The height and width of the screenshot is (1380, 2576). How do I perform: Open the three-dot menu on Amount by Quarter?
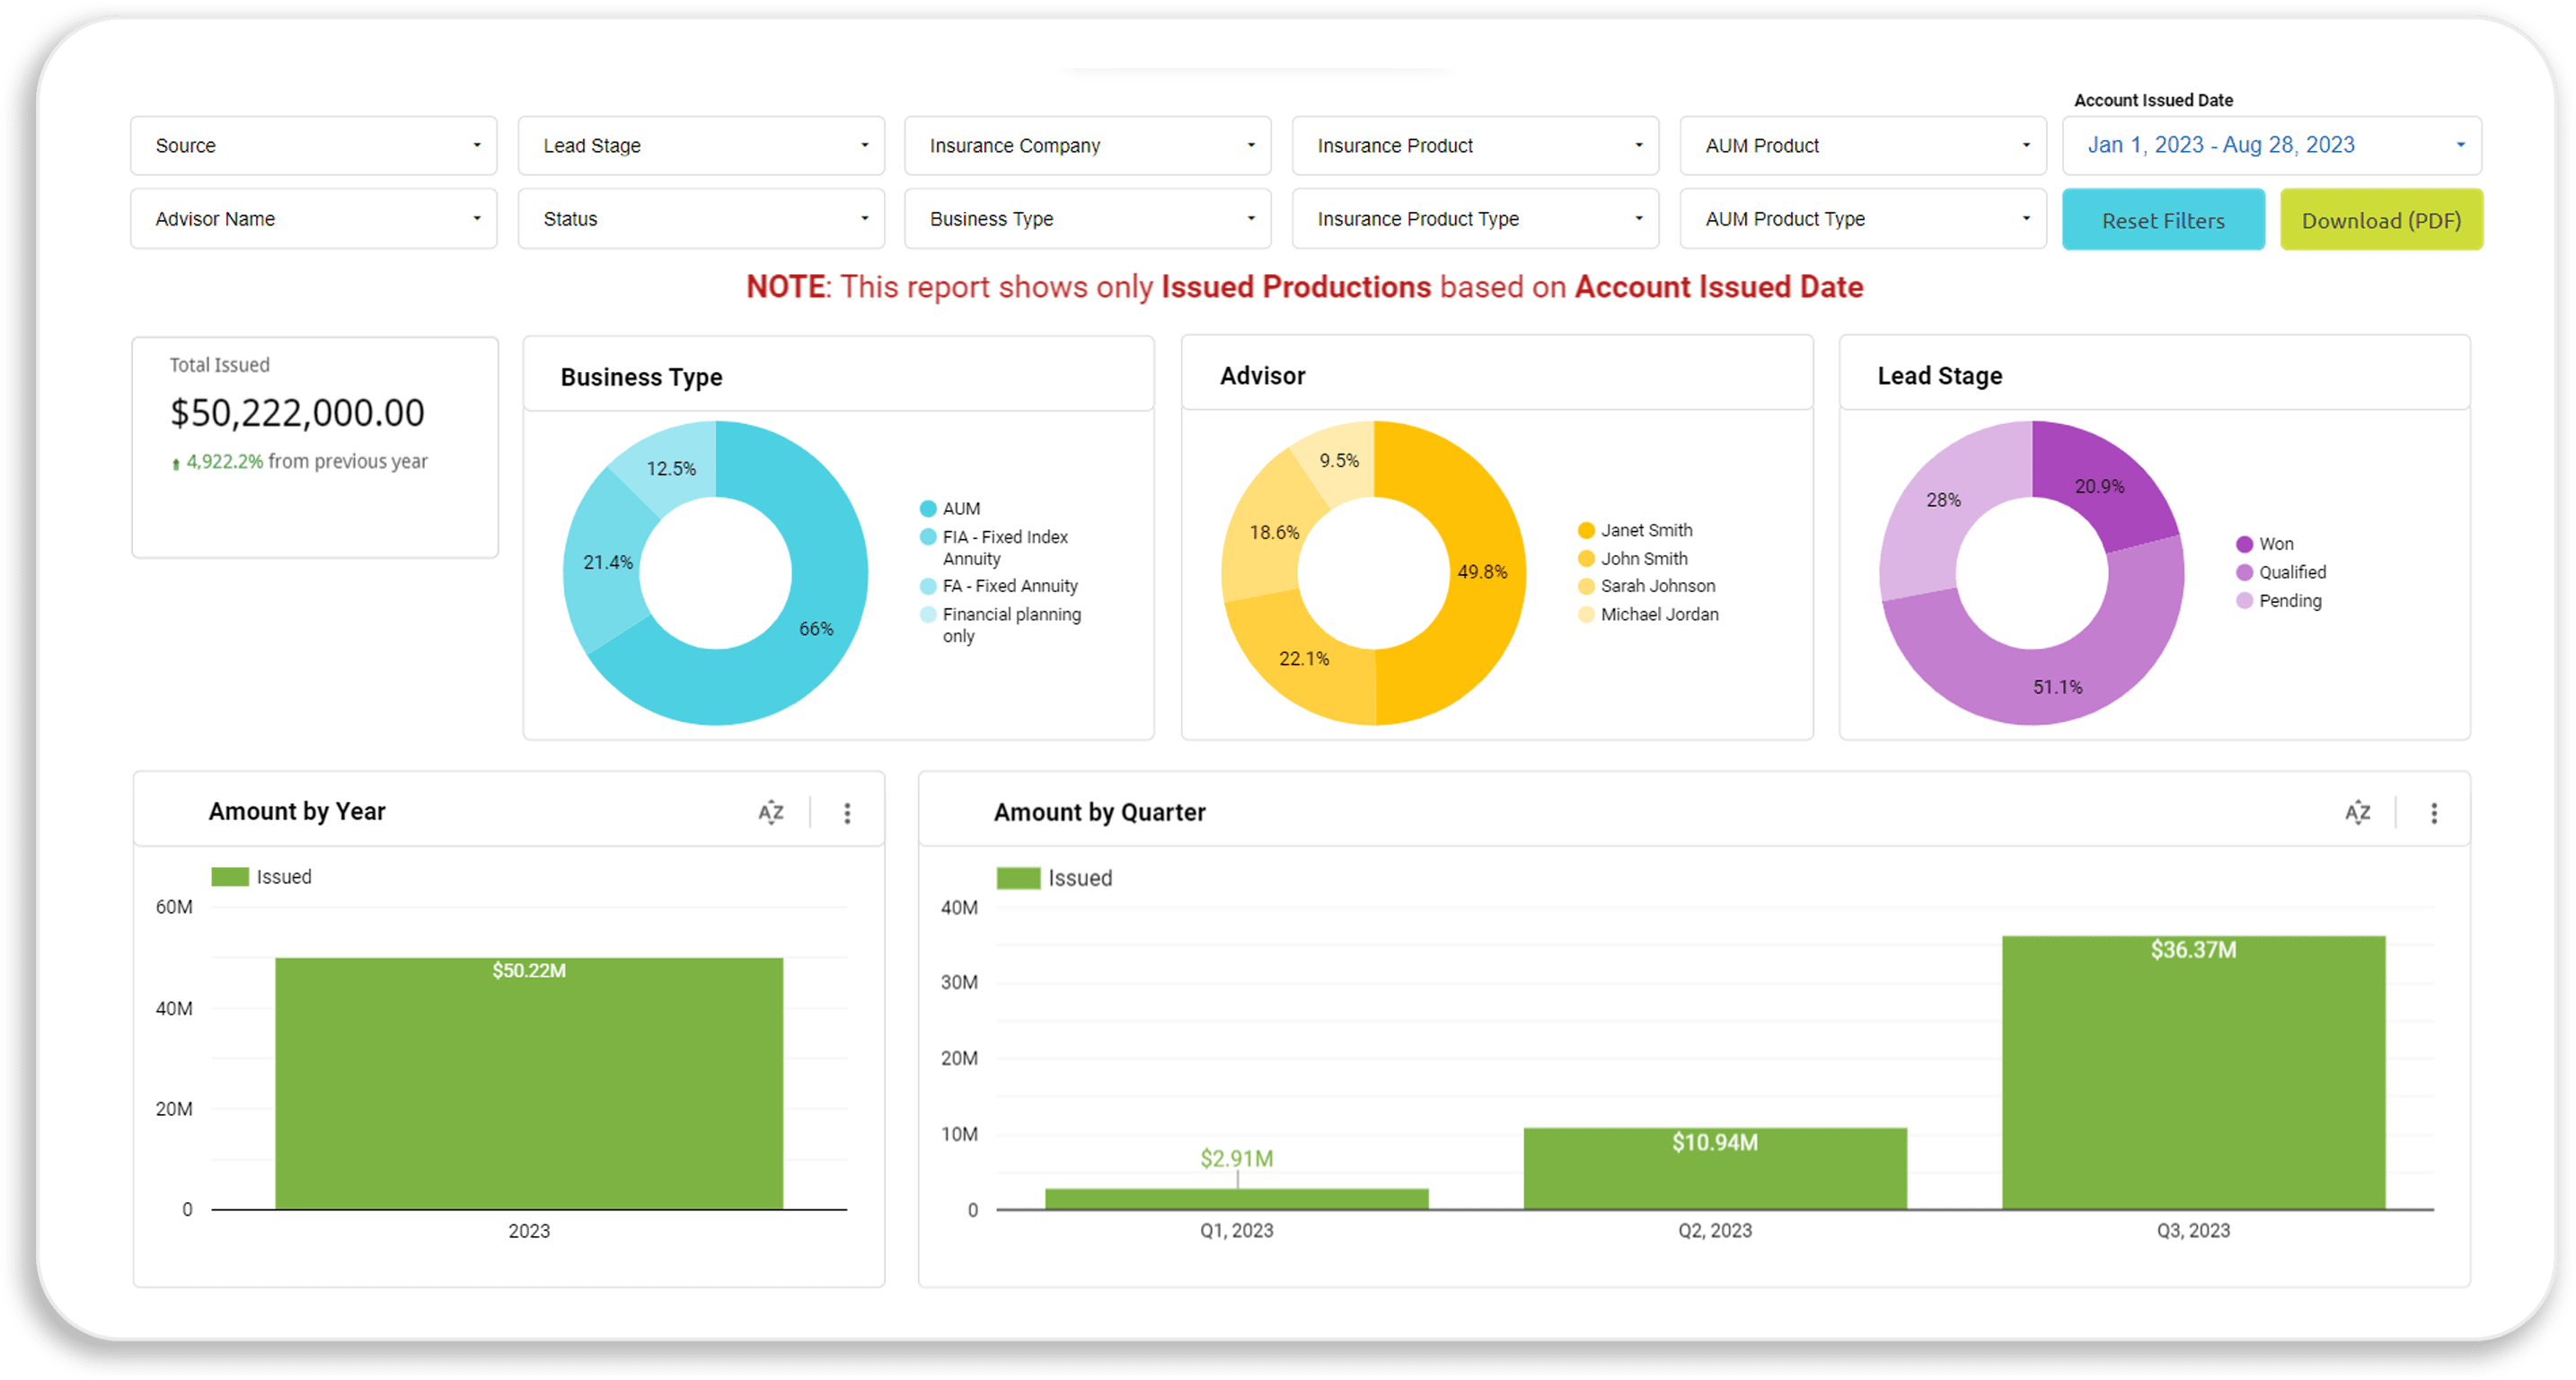[2434, 812]
